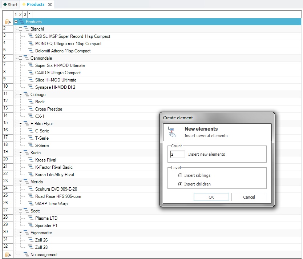
Task: Collapse the Scott branch
Action: tap(20, 211)
